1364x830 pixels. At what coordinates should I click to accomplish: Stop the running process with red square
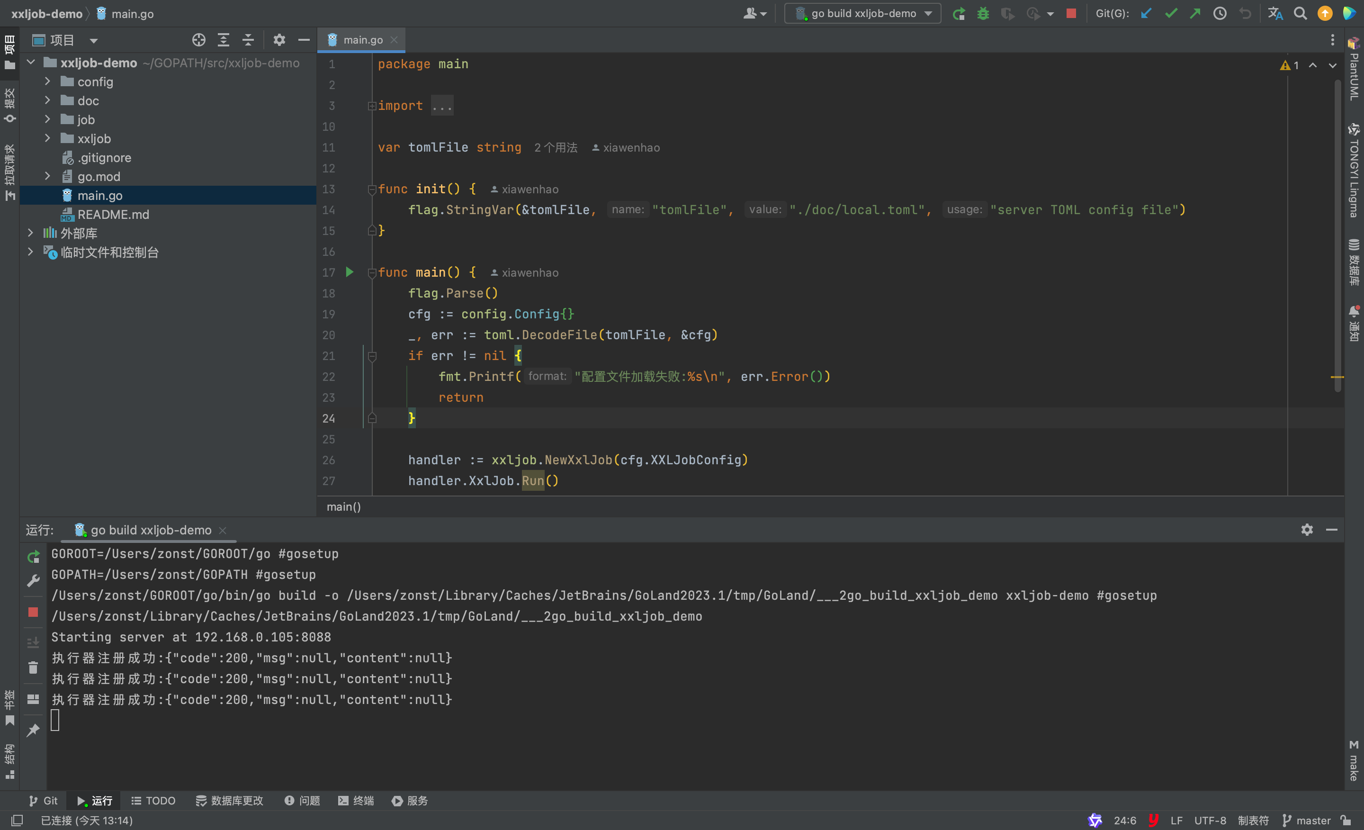(x=1071, y=13)
